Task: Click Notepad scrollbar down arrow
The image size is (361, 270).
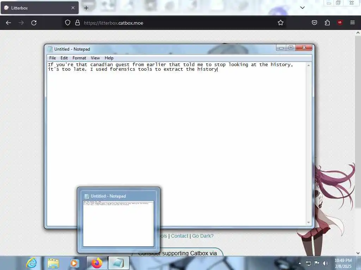Action: [x=308, y=223]
